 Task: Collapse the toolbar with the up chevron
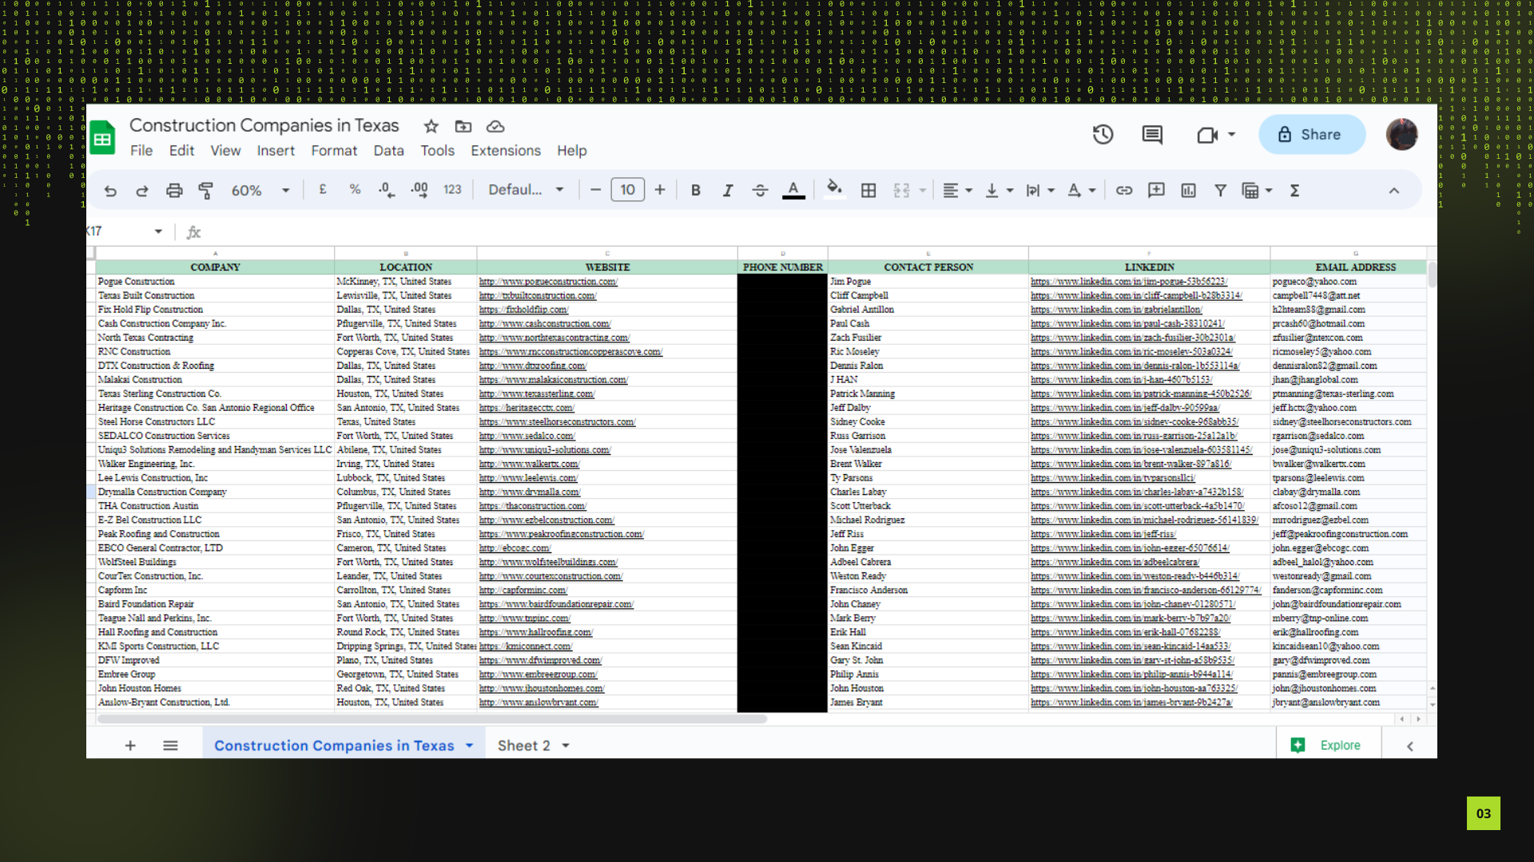click(1394, 191)
